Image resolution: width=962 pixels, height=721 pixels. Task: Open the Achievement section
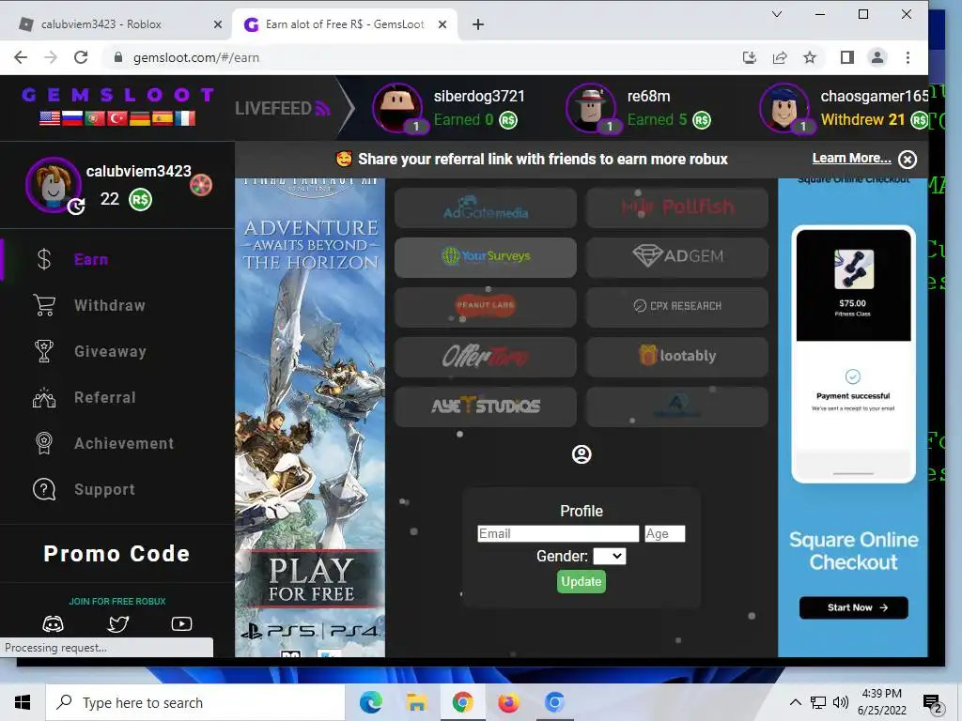point(123,443)
